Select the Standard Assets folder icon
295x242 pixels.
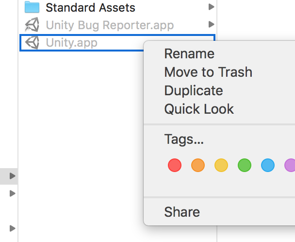point(32,7)
